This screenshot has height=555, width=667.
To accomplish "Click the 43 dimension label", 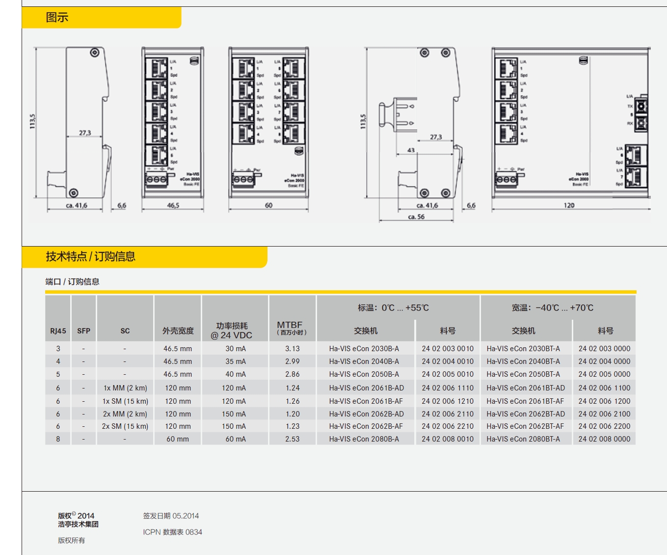I will pyautogui.click(x=411, y=150).
